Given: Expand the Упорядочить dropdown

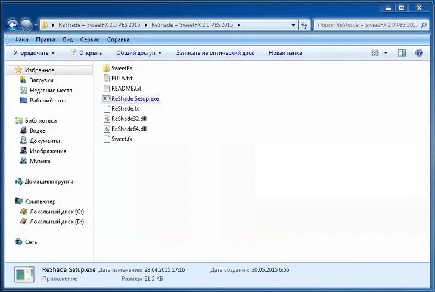Looking at the screenshot, I should 35,52.
